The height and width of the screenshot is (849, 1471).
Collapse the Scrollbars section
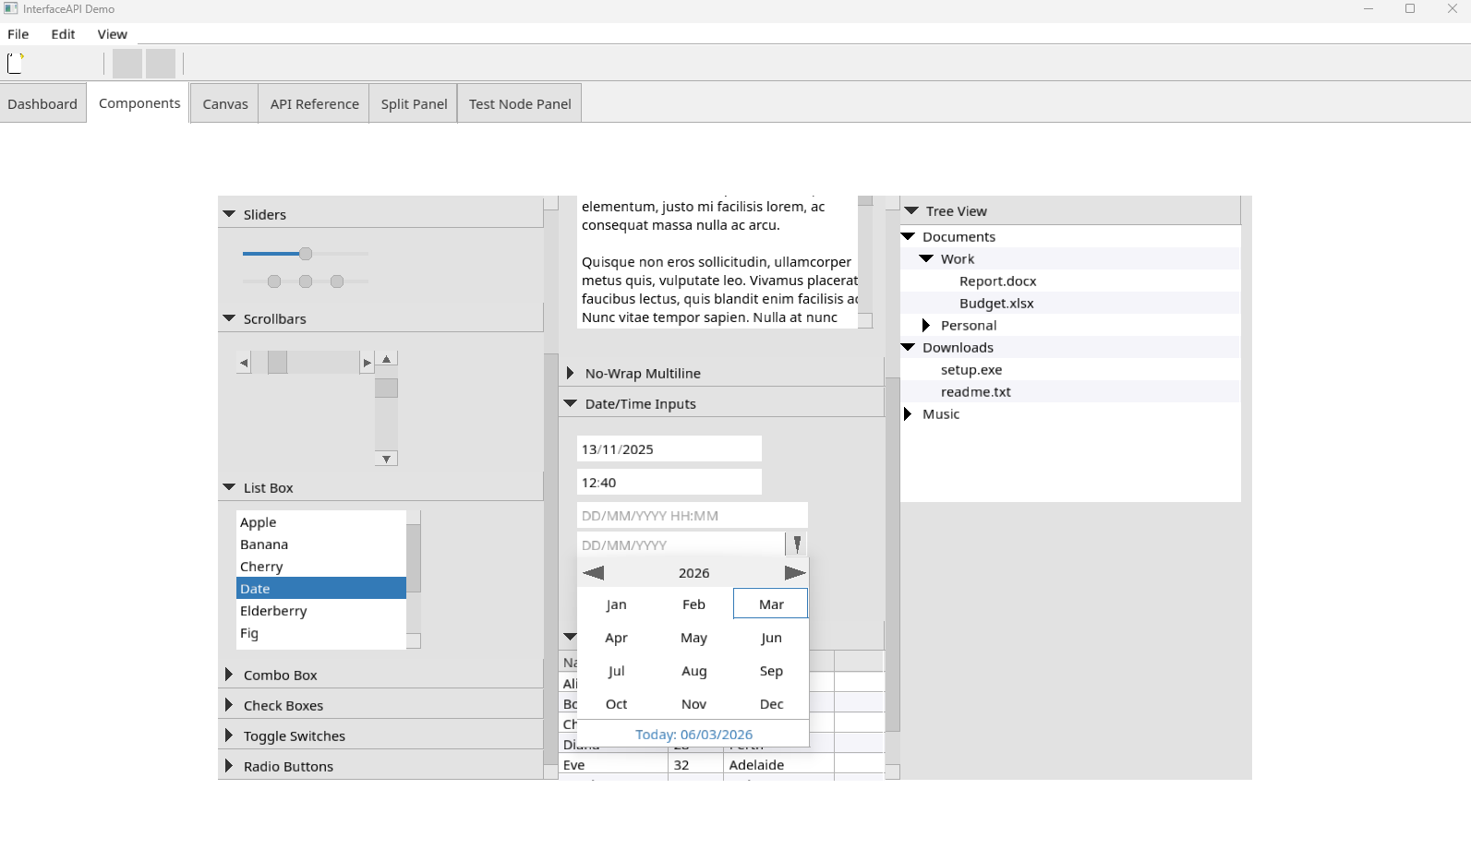tap(229, 318)
